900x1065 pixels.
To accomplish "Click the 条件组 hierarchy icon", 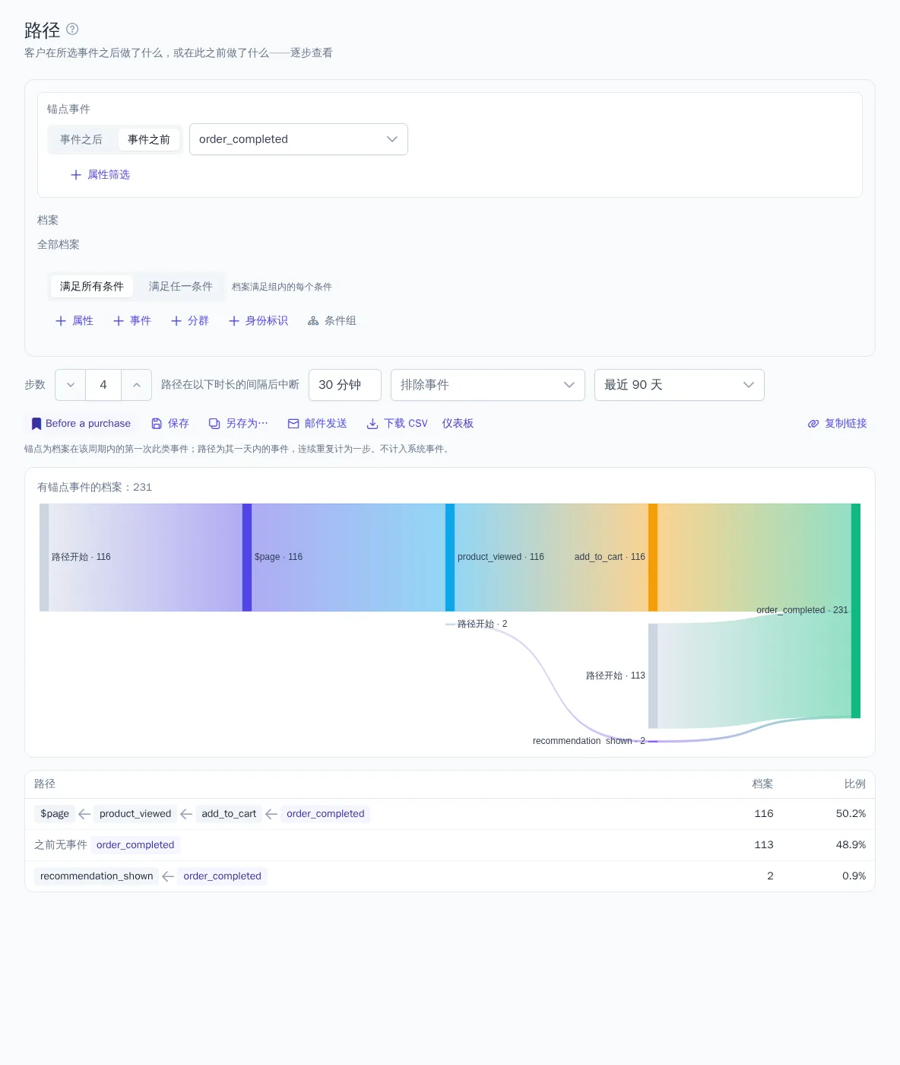I will [313, 321].
